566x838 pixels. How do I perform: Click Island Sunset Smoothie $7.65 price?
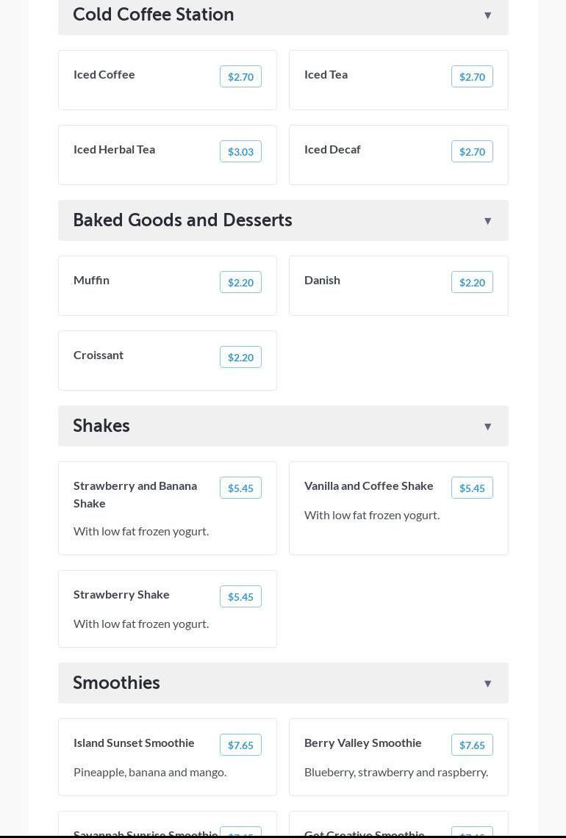click(240, 745)
